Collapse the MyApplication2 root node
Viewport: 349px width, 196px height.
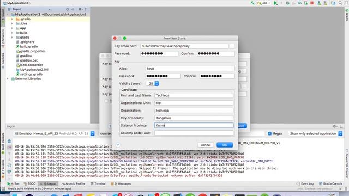8,15
